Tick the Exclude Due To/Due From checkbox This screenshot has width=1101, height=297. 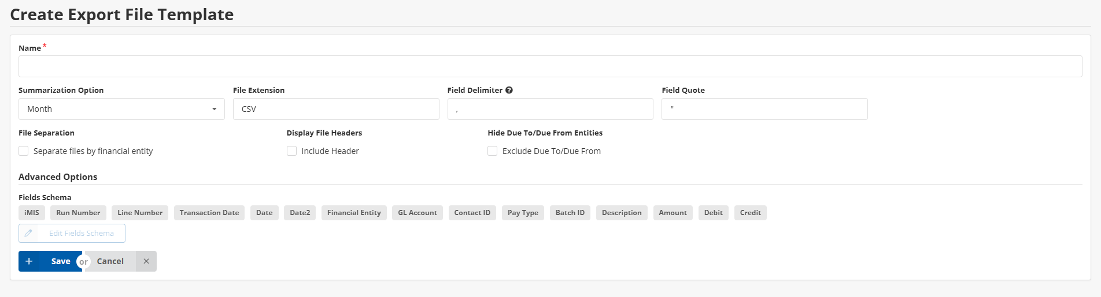[493, 151]
